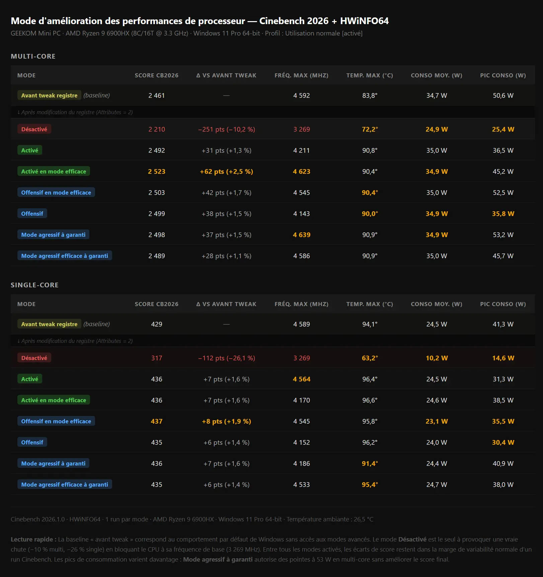This screenshot has height=577, width=543.
Task: Click the highlighted frequency 4 639
Action: (301, 235)
